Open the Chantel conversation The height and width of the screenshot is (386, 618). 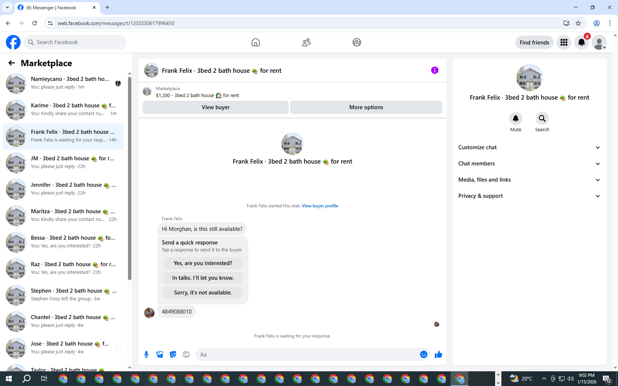click(63, 322)
